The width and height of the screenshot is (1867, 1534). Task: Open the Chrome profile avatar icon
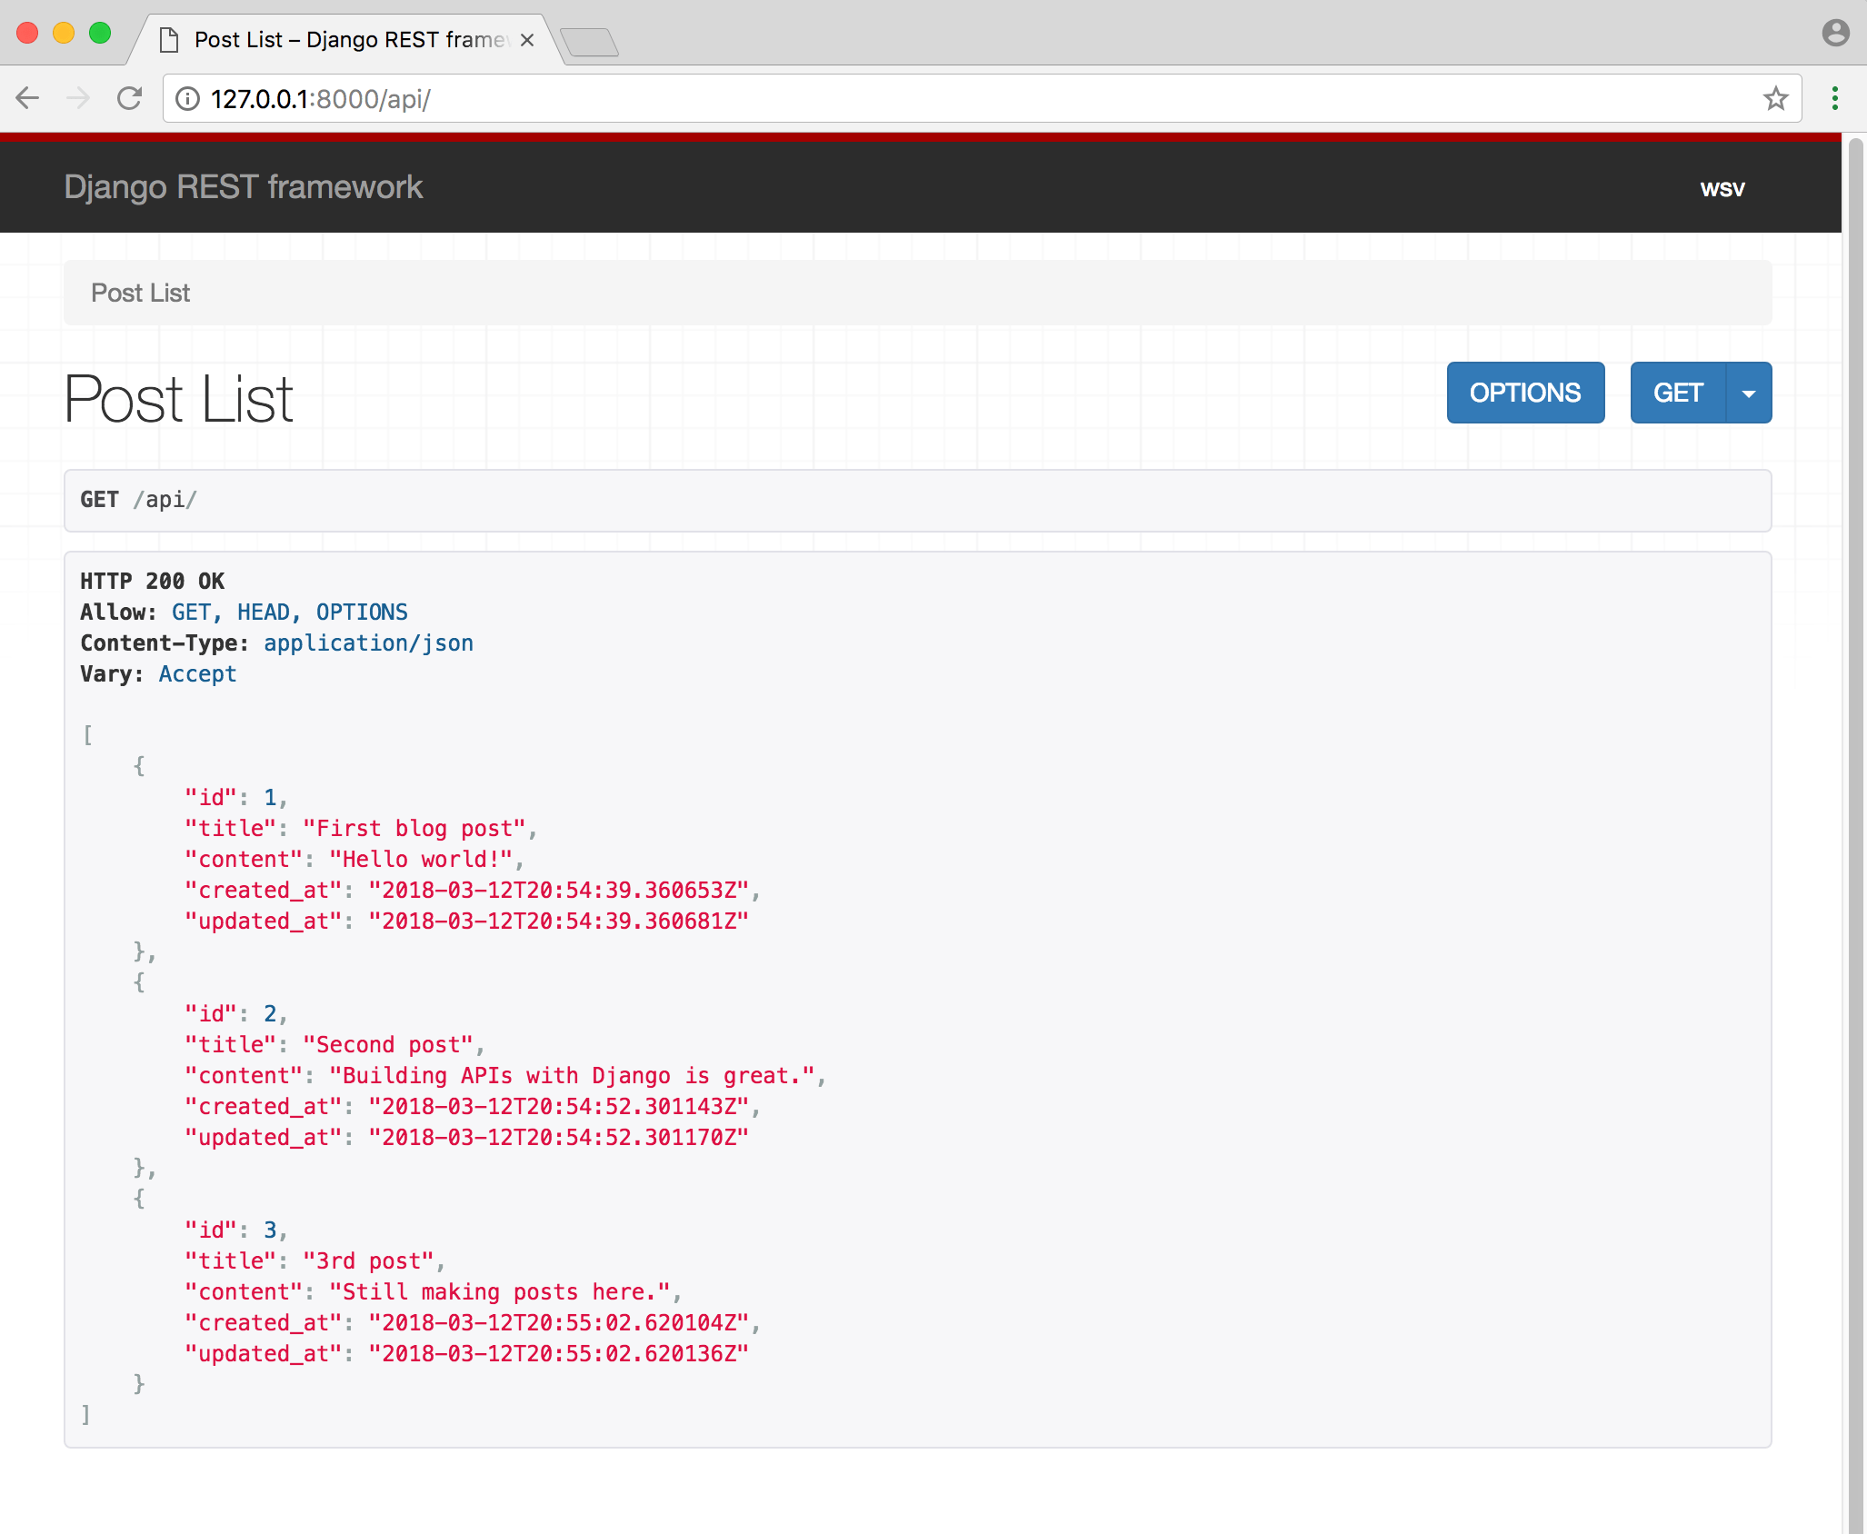click(1835, 33)
